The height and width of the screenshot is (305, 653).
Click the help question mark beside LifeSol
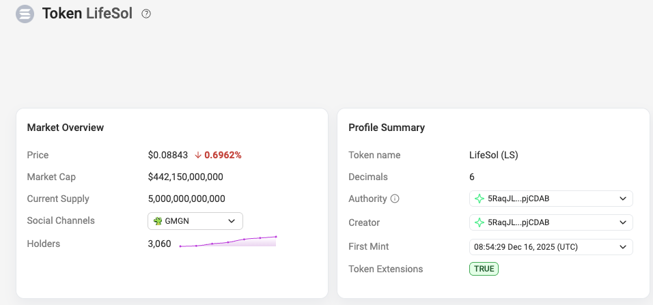click(x=146, y=14)
